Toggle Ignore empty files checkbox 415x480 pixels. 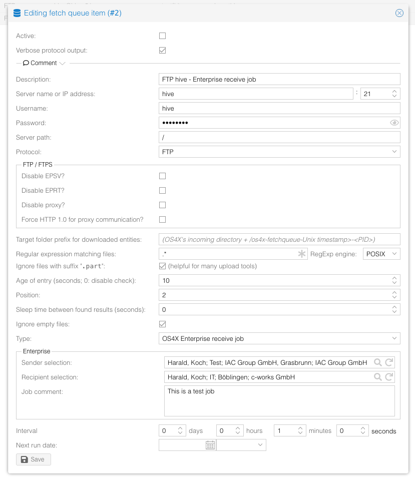(162, 324)
